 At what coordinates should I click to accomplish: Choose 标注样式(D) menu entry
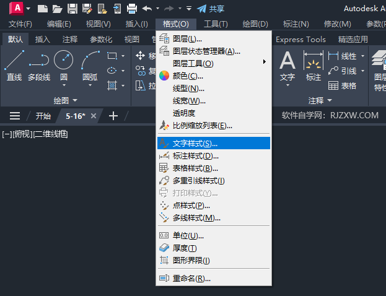[x=214, y=156]
